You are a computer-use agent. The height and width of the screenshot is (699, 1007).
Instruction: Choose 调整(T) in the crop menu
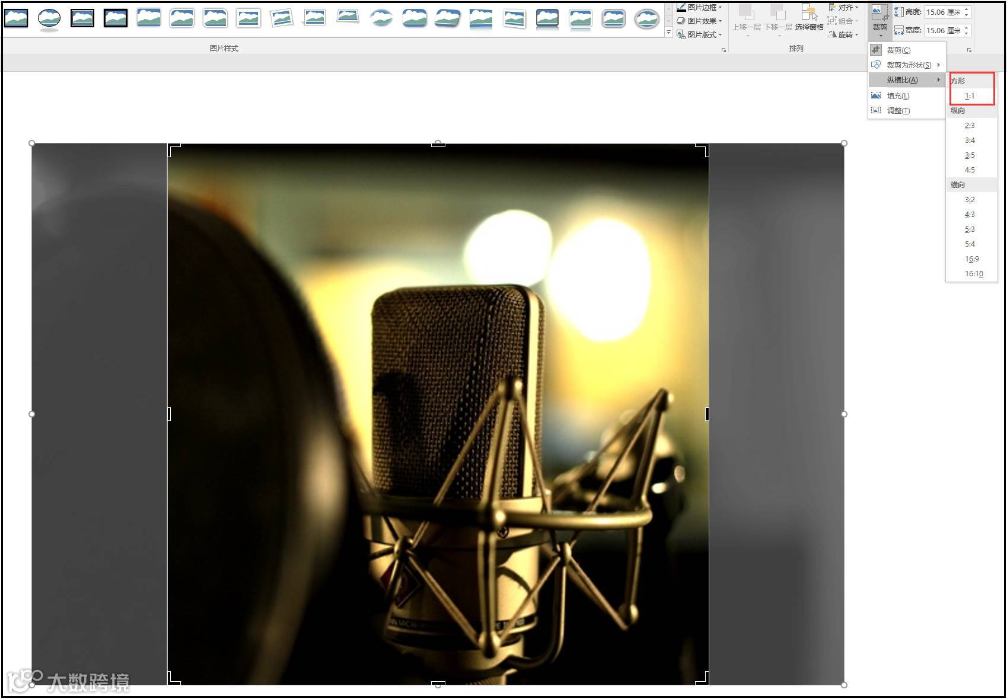coord(907,110)
